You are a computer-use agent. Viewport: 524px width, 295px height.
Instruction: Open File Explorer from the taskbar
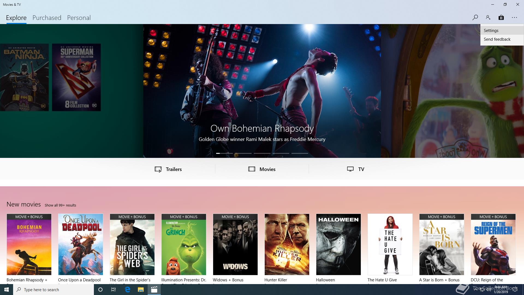(141, 290)
